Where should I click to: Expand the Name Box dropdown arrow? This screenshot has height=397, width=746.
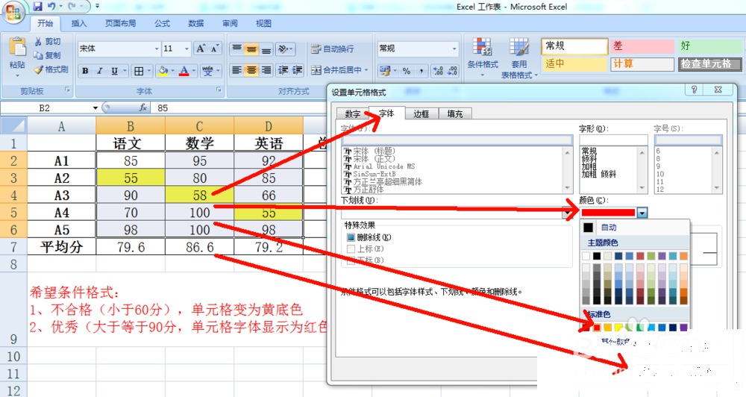[95, 108]
